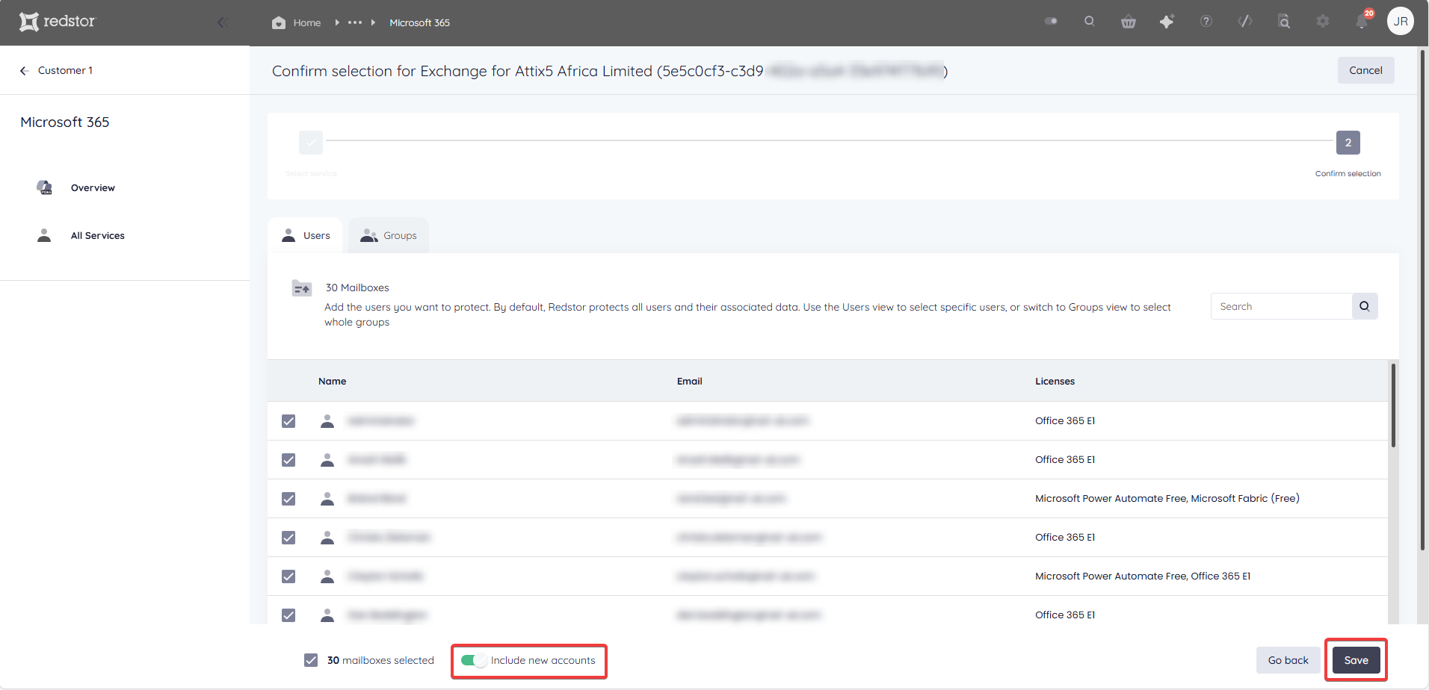Viewport: 1429px width, 690px height.
Task: Click the Email column header
Action: [x=689, y=381]
